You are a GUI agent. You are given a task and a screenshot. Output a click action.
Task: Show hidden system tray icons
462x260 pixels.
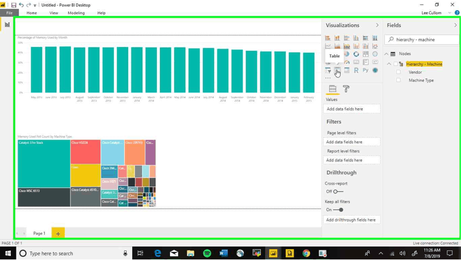(x=381, y=253)
